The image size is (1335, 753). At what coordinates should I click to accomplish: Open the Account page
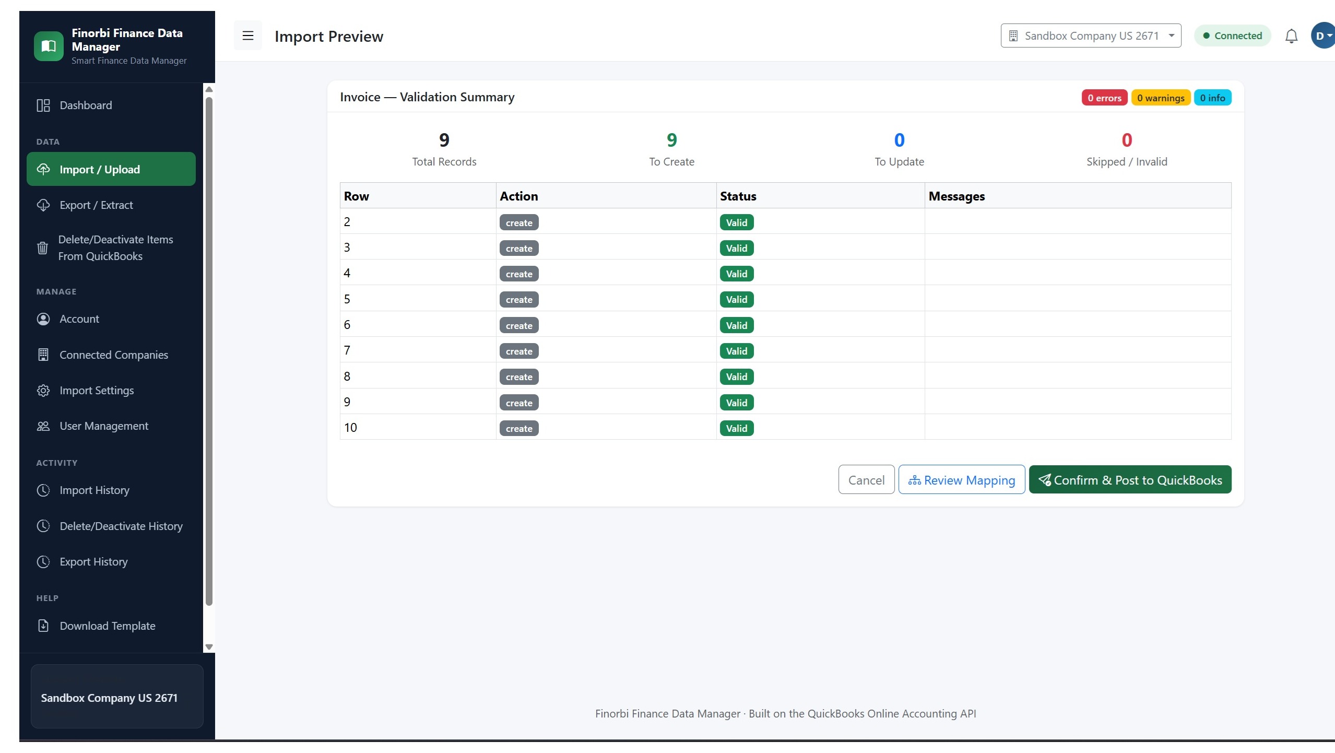coord(111,319)
